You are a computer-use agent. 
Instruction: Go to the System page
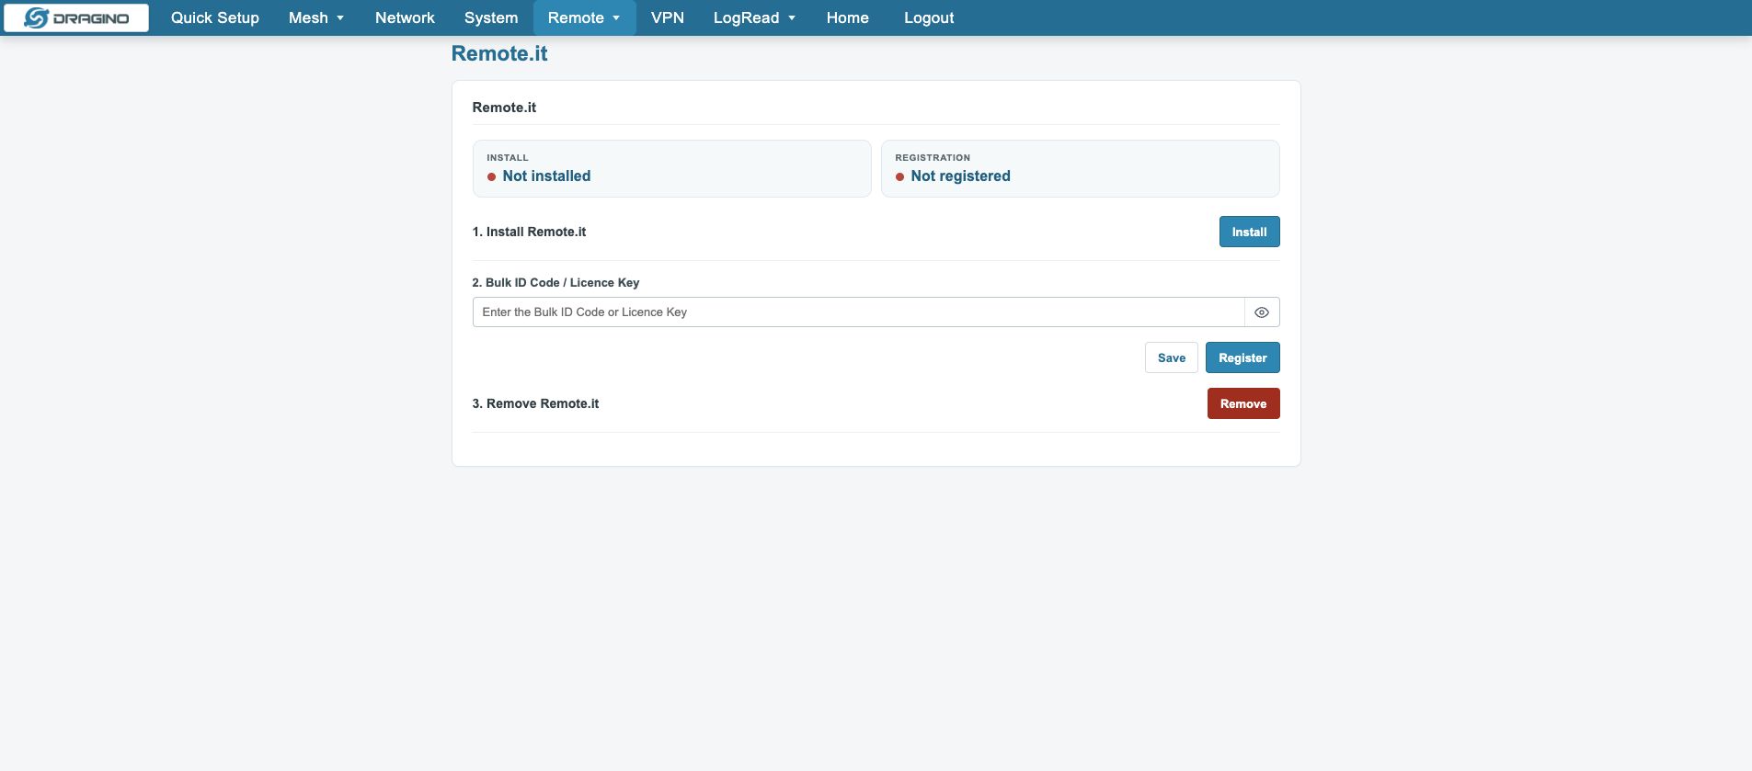tap(491, 17)
